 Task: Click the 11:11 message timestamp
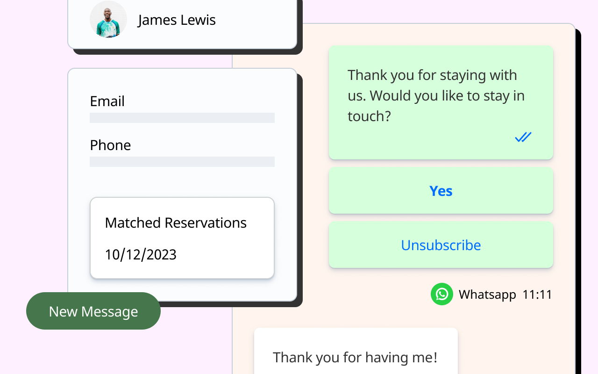tap(537, 295)
